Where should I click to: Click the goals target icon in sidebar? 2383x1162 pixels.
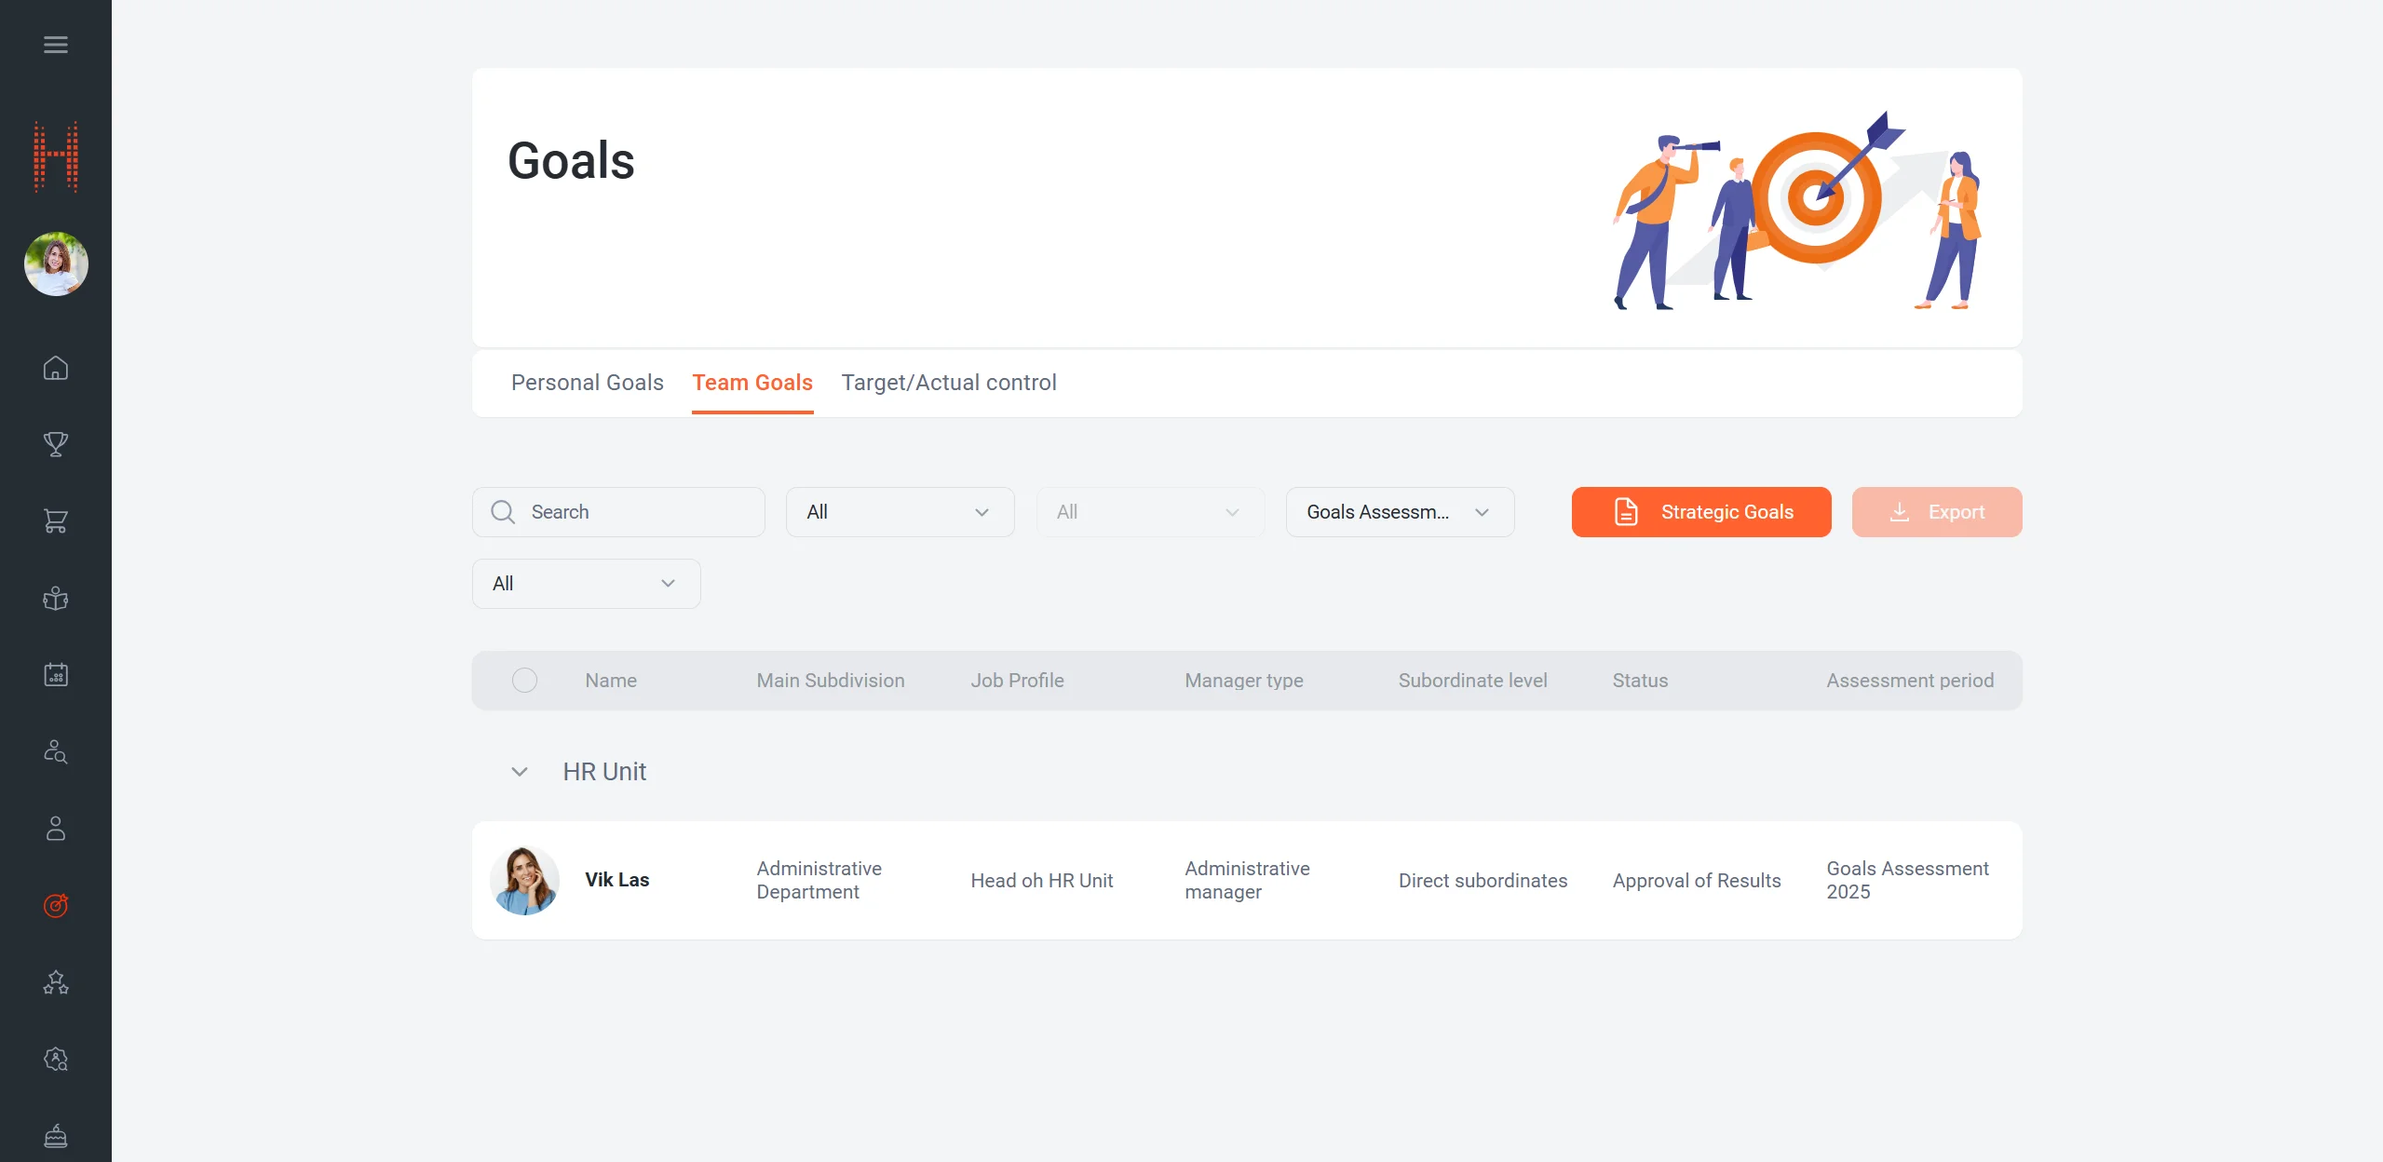[x=56, y=905]
